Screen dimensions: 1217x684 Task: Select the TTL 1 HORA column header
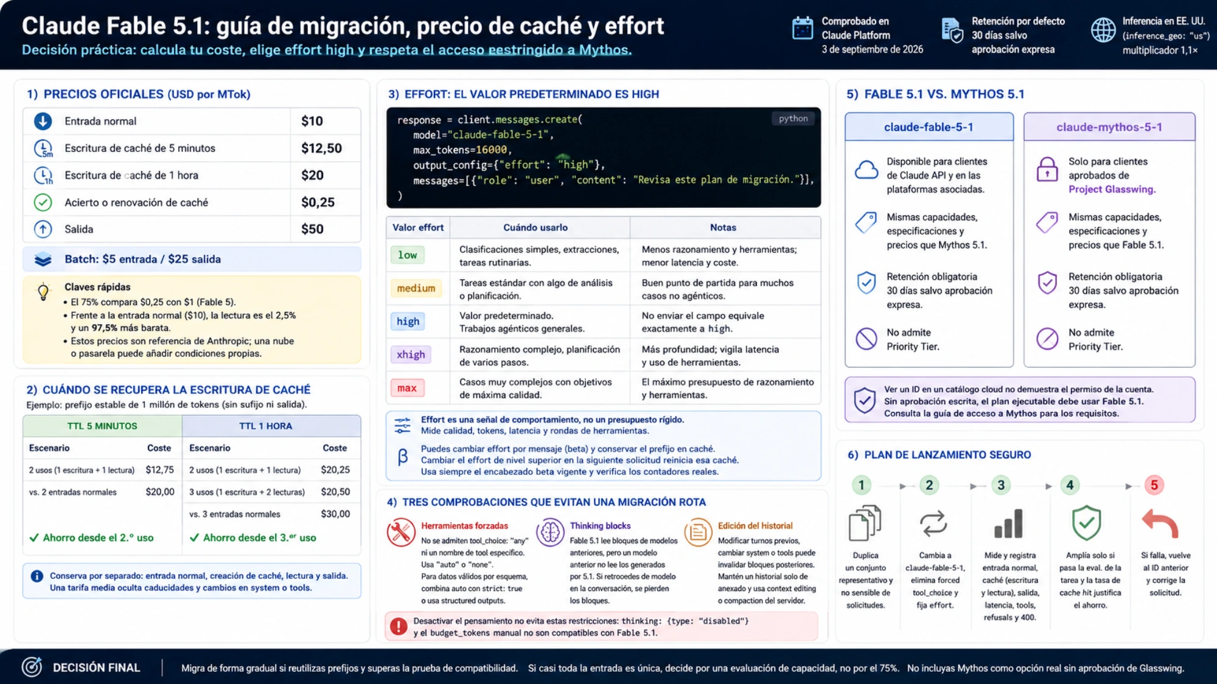point(271,426)
